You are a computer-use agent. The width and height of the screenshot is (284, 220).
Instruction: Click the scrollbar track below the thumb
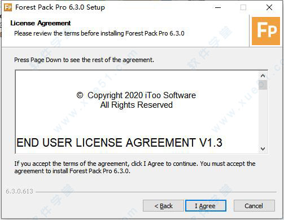[x=263, y=117]
